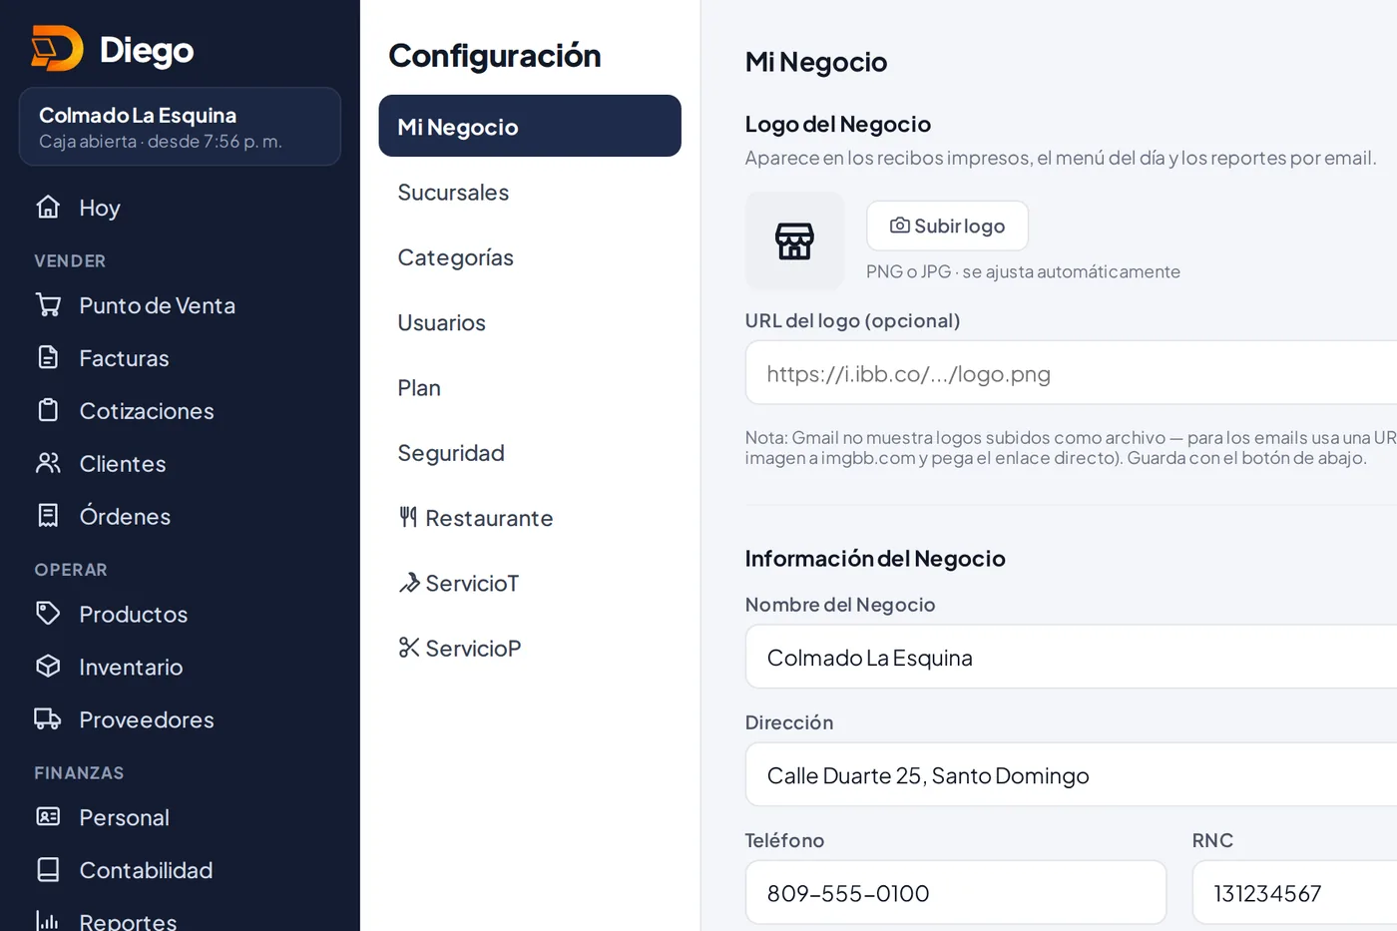The image size is (1397, 931).
Task: Click the hammer icon beside ServicioT
Action: coord(409,583)
